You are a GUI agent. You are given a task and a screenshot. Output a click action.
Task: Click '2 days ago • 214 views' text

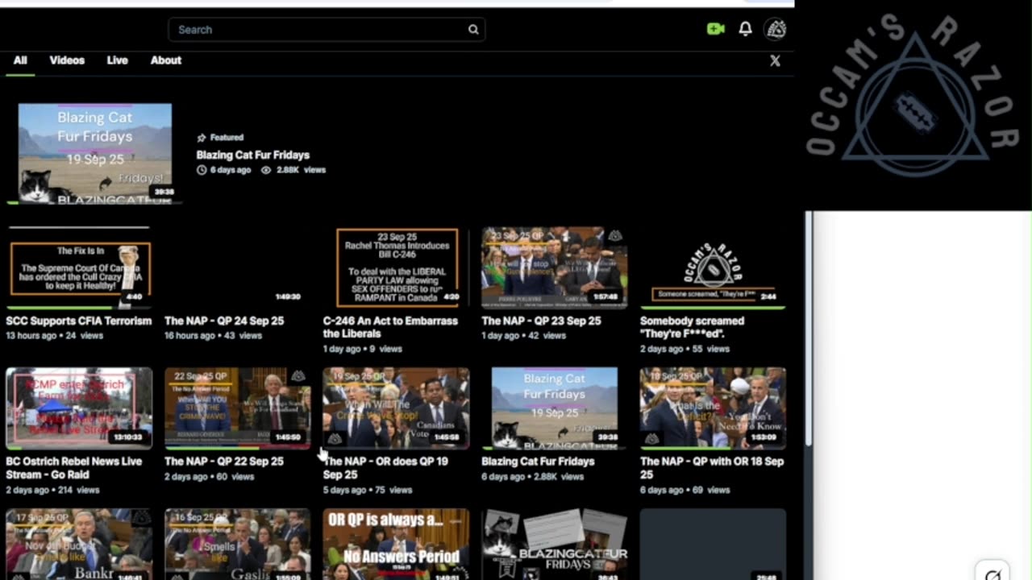[x=52, y=490]
